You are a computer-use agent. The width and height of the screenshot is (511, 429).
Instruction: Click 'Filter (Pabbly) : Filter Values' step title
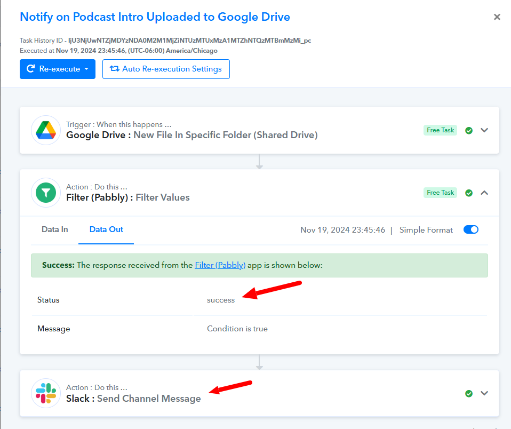128,197
